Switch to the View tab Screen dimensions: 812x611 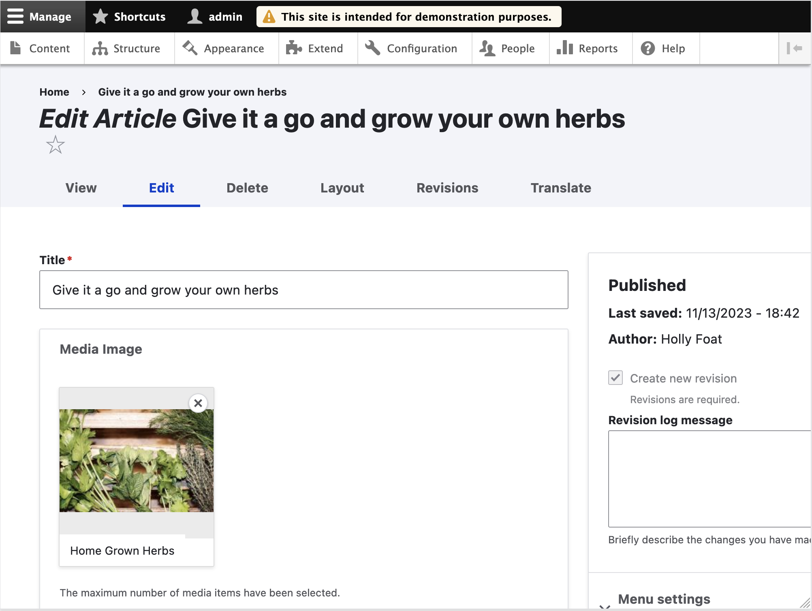(81, 188)
